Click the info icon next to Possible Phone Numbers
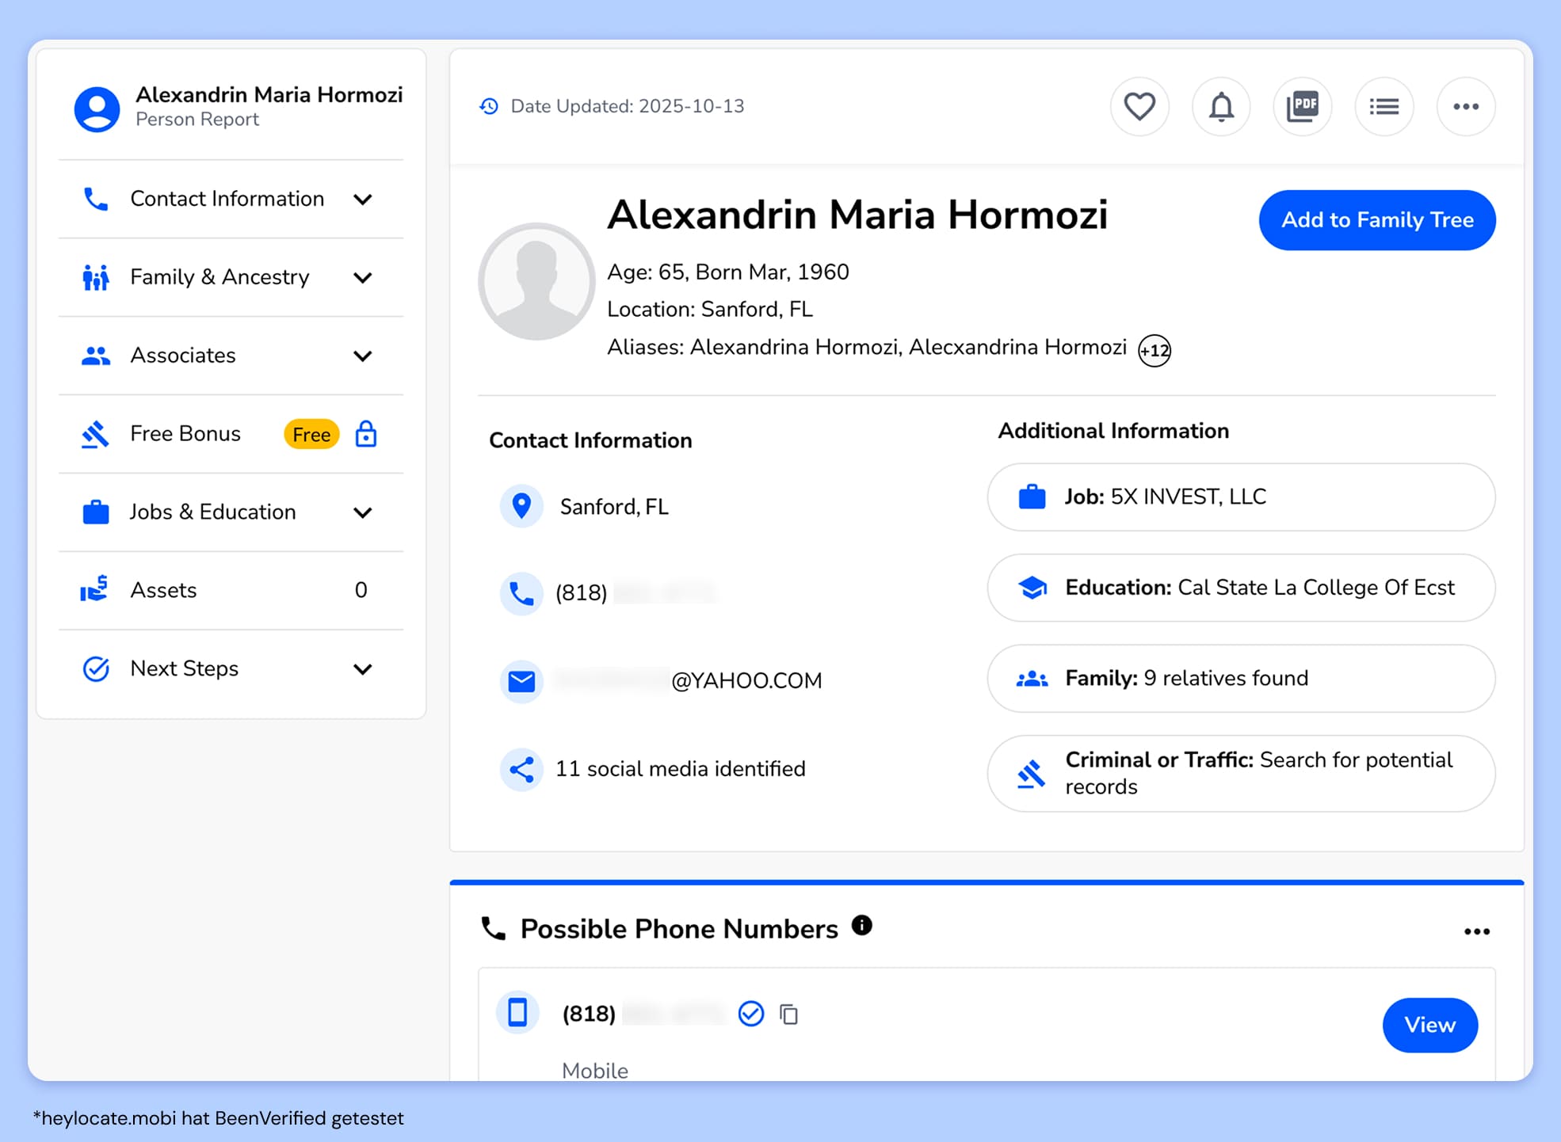Screen dimensions: 1561x1142 862,925
